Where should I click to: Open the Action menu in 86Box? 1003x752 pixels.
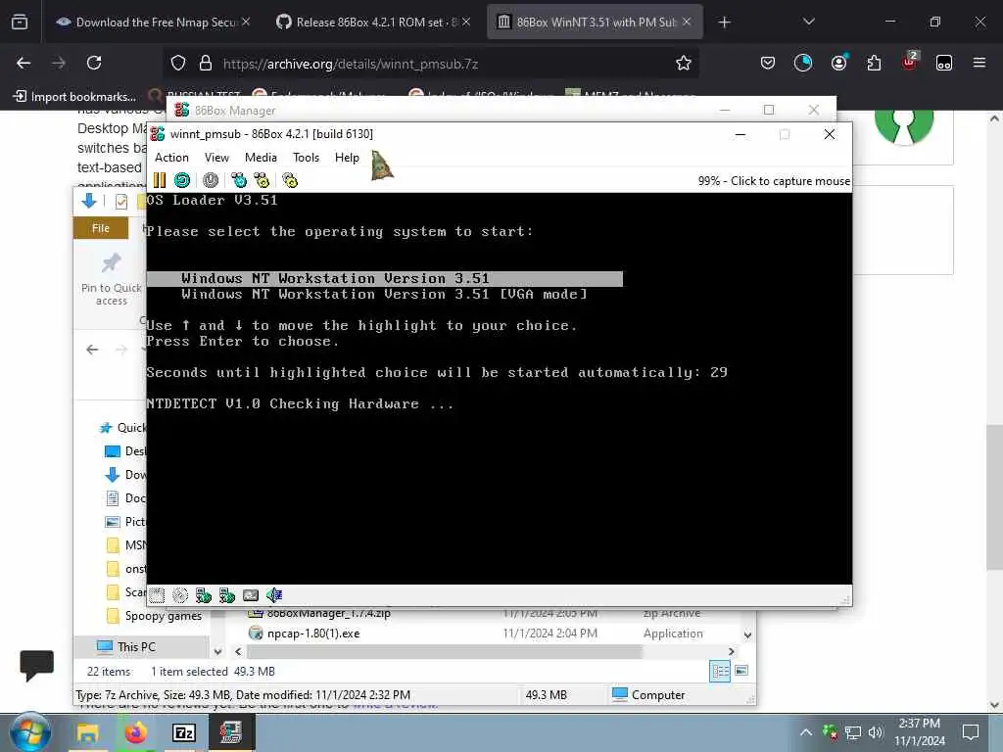(171, 158)
